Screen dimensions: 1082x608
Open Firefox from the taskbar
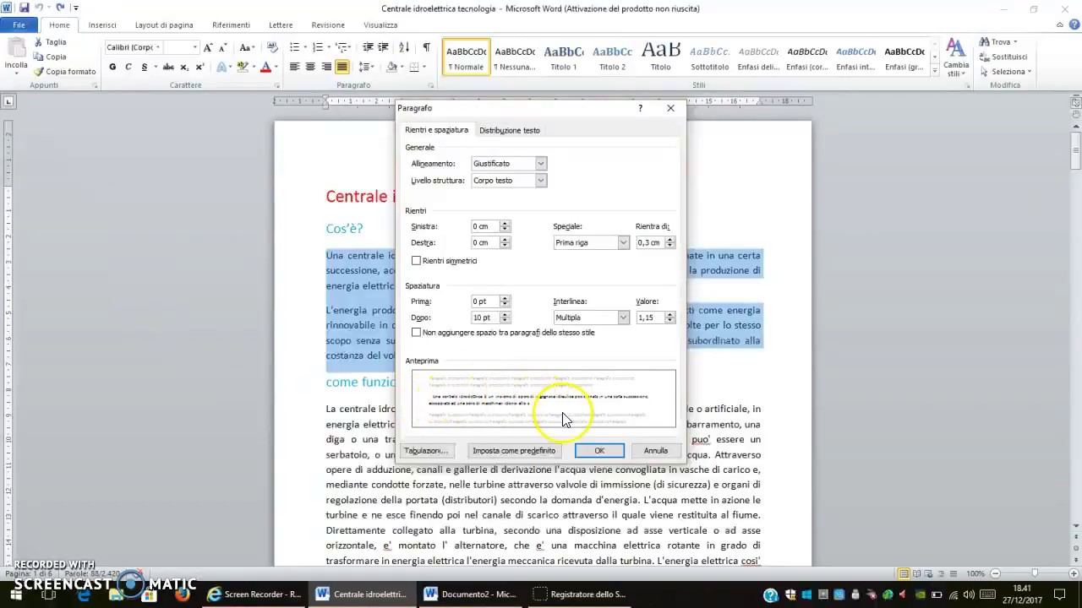coord(182,594)
